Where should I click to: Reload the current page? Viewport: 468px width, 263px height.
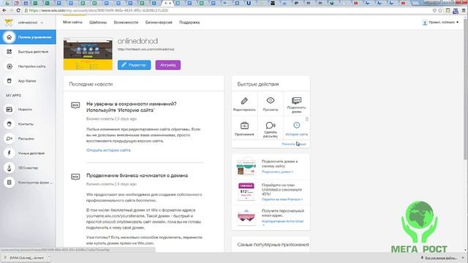click(x=18, y=10)
